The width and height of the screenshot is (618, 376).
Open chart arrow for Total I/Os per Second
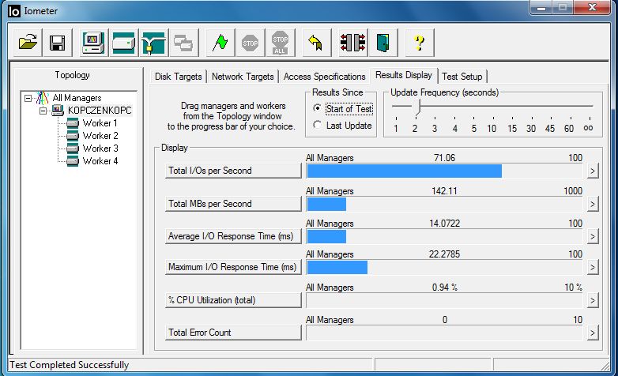pos(592,171)
